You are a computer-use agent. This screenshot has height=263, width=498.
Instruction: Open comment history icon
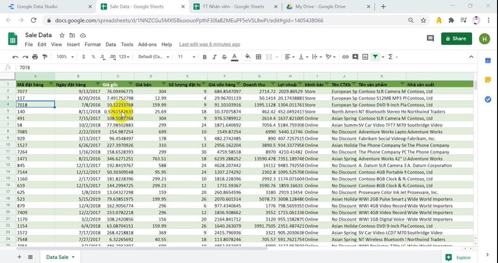pyautogui.click(x=430, y=38)
